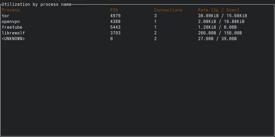Click the freetube rate 1.20KiB / 0.00B
Image resolution: width=275 pixels, height=137 pixels.
[217, 27]
